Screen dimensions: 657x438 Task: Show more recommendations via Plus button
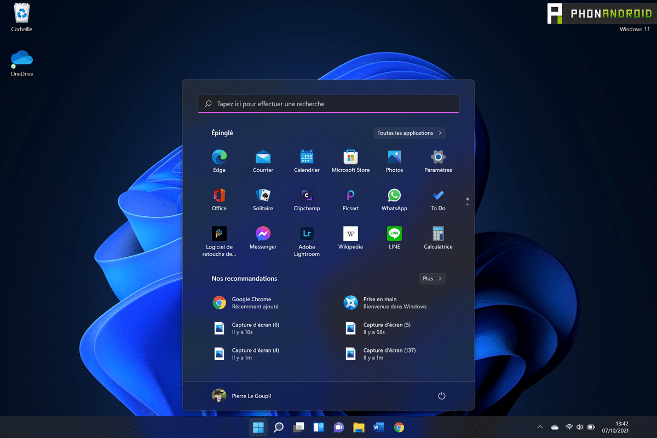point(432,278)
